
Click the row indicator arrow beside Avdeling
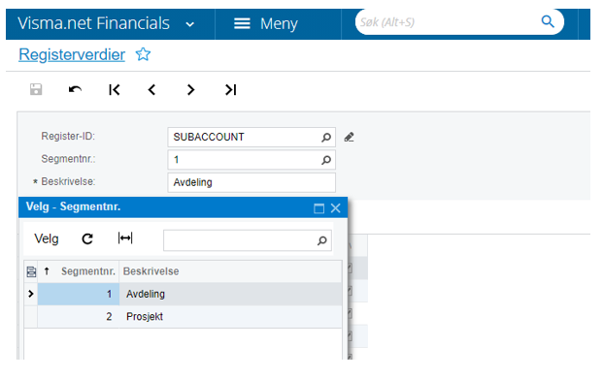[x=31, y=294]
